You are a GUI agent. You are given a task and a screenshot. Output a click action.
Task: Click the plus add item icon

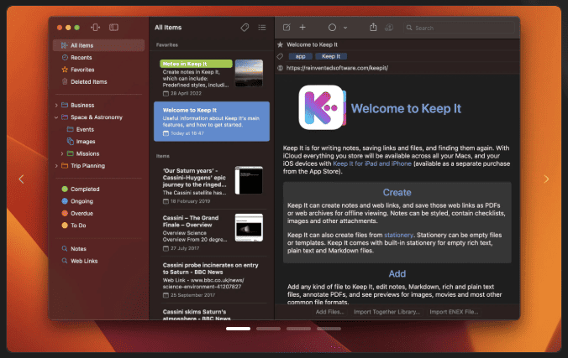tap(302, 28)
